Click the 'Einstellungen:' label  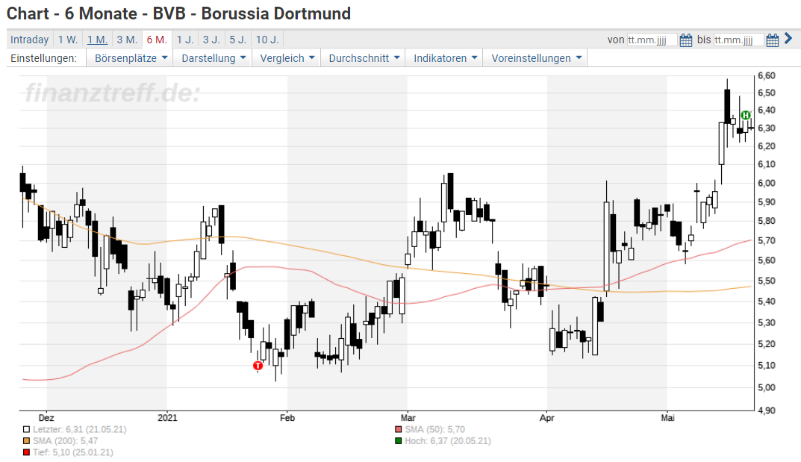pos(43,58)
